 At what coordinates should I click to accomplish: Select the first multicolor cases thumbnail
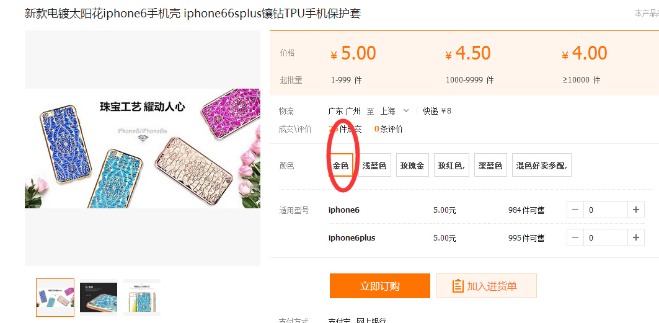55,298
